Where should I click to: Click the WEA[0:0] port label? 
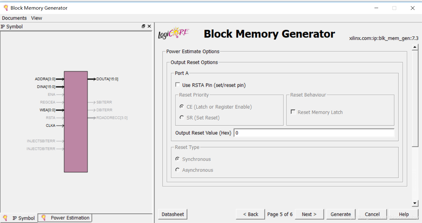48,110
